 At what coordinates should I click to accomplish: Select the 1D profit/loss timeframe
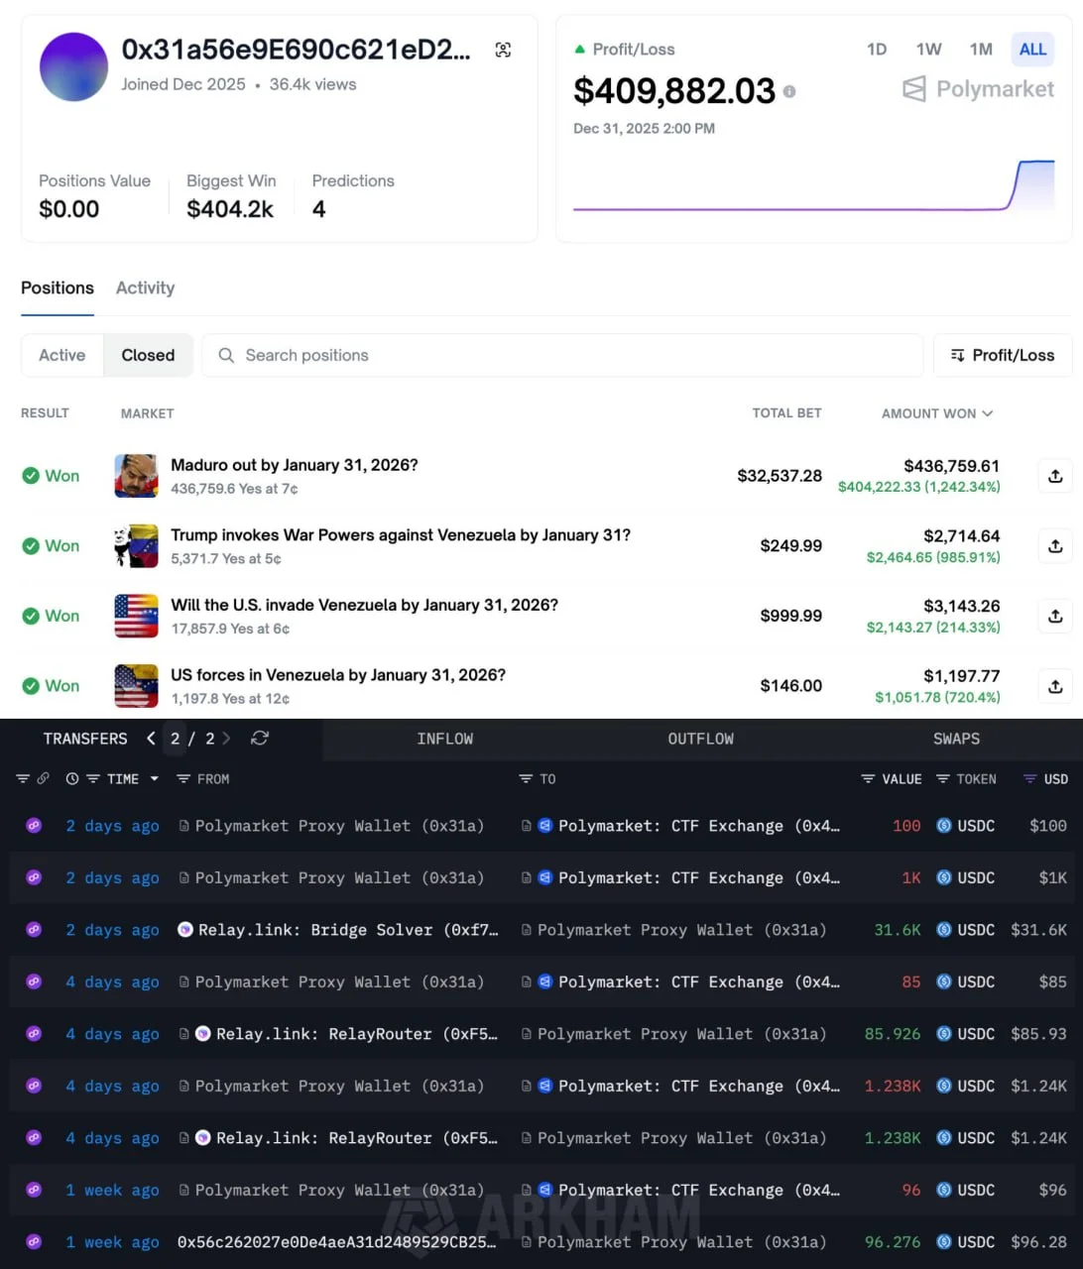pos(876,49)
